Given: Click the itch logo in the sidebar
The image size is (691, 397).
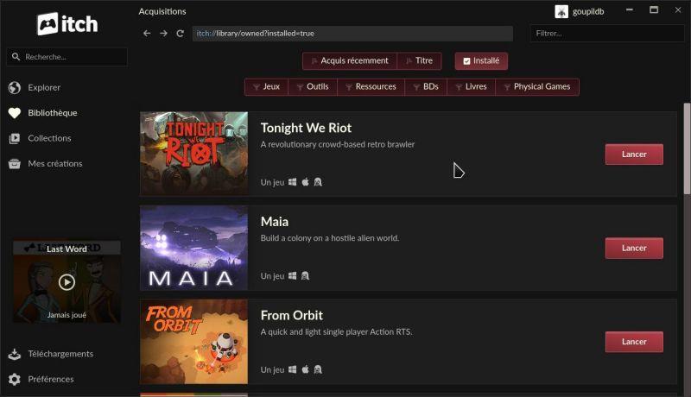Looking at the screenshot, I should pos(67,24).
